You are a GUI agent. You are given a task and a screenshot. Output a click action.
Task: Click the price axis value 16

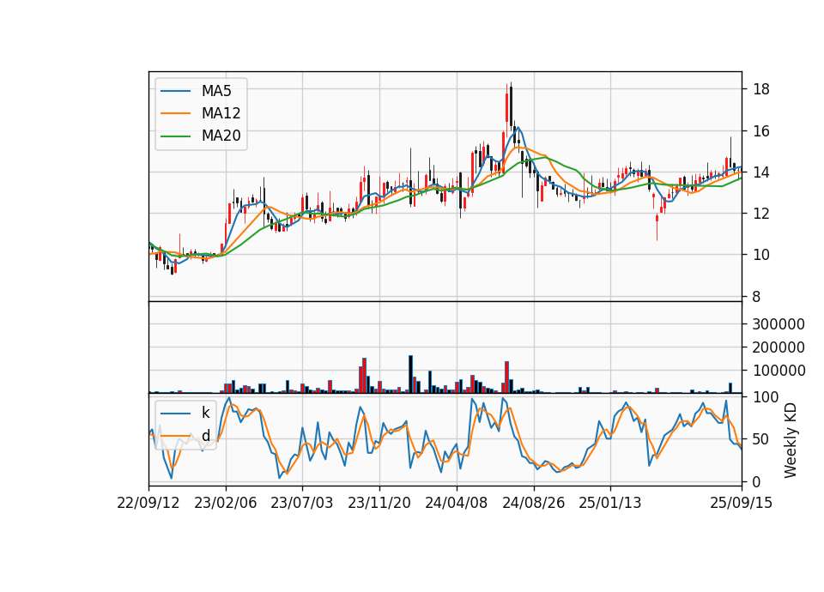point(761,130)
